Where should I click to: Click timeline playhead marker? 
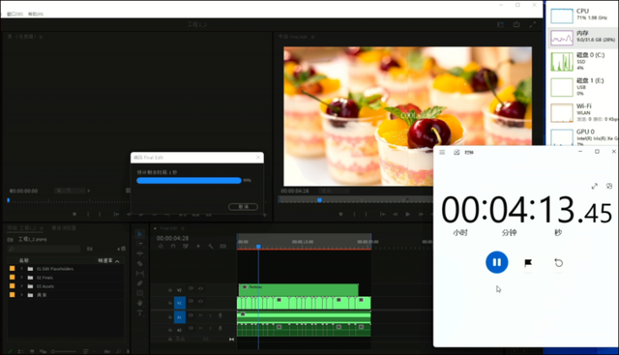[x=258, y=247]
